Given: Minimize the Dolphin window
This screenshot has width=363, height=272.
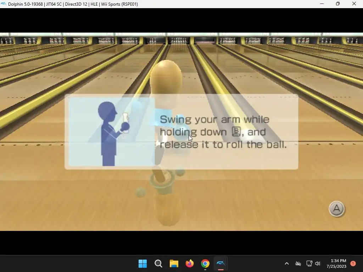Looking at the screenshot, I should point(322,4).
